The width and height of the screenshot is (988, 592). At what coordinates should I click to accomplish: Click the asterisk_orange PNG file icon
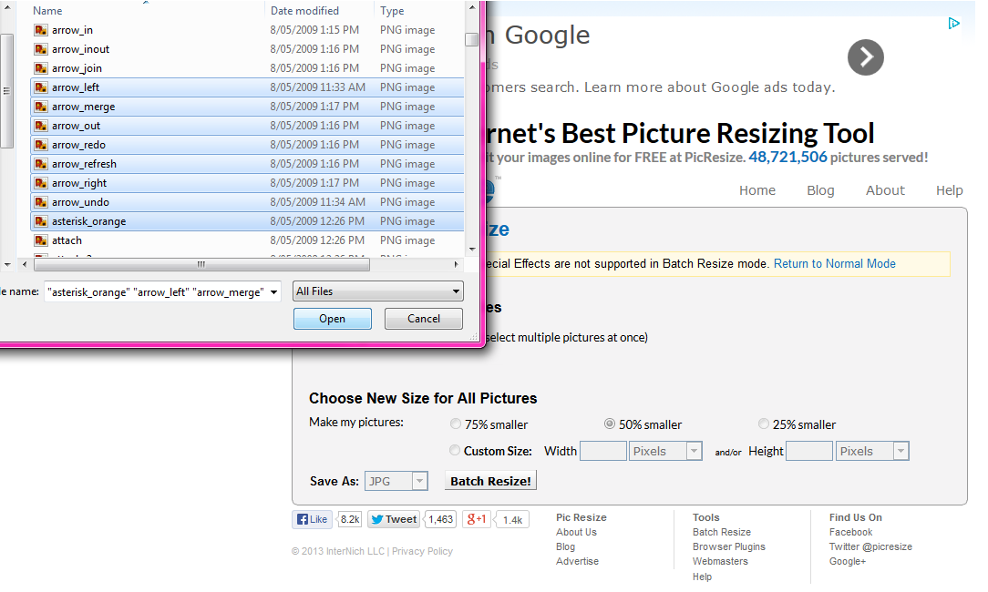pyautogui.click(x=41, y=221)
